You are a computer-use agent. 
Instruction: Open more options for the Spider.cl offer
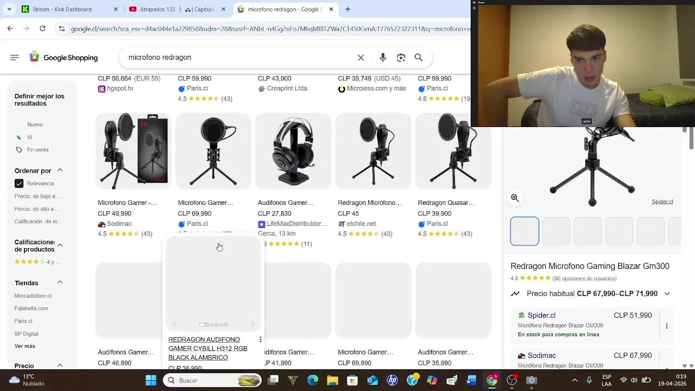point(667,326)
